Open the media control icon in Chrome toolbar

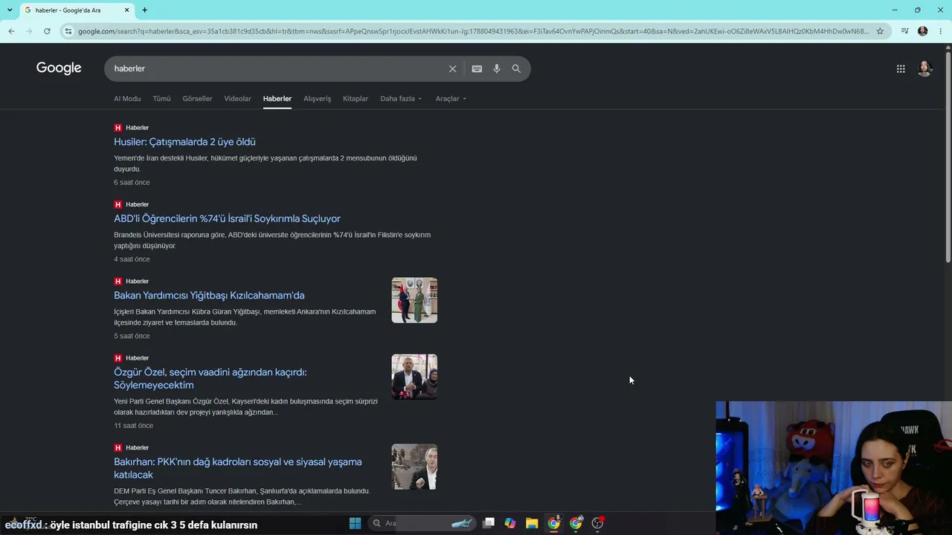click(x=904, y=31)
